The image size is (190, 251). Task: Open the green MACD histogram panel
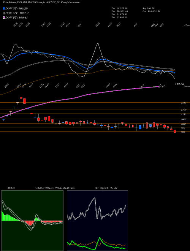pyautogui.click(x=32, y=221)
